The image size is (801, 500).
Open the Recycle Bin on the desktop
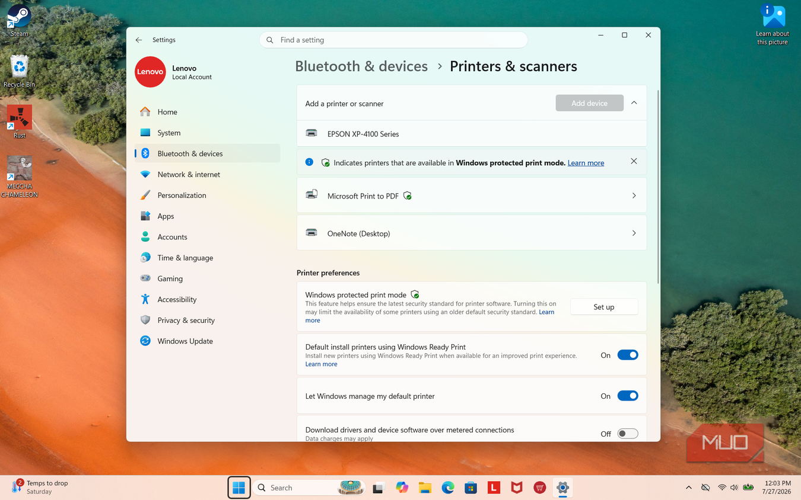tap(19, 72)
